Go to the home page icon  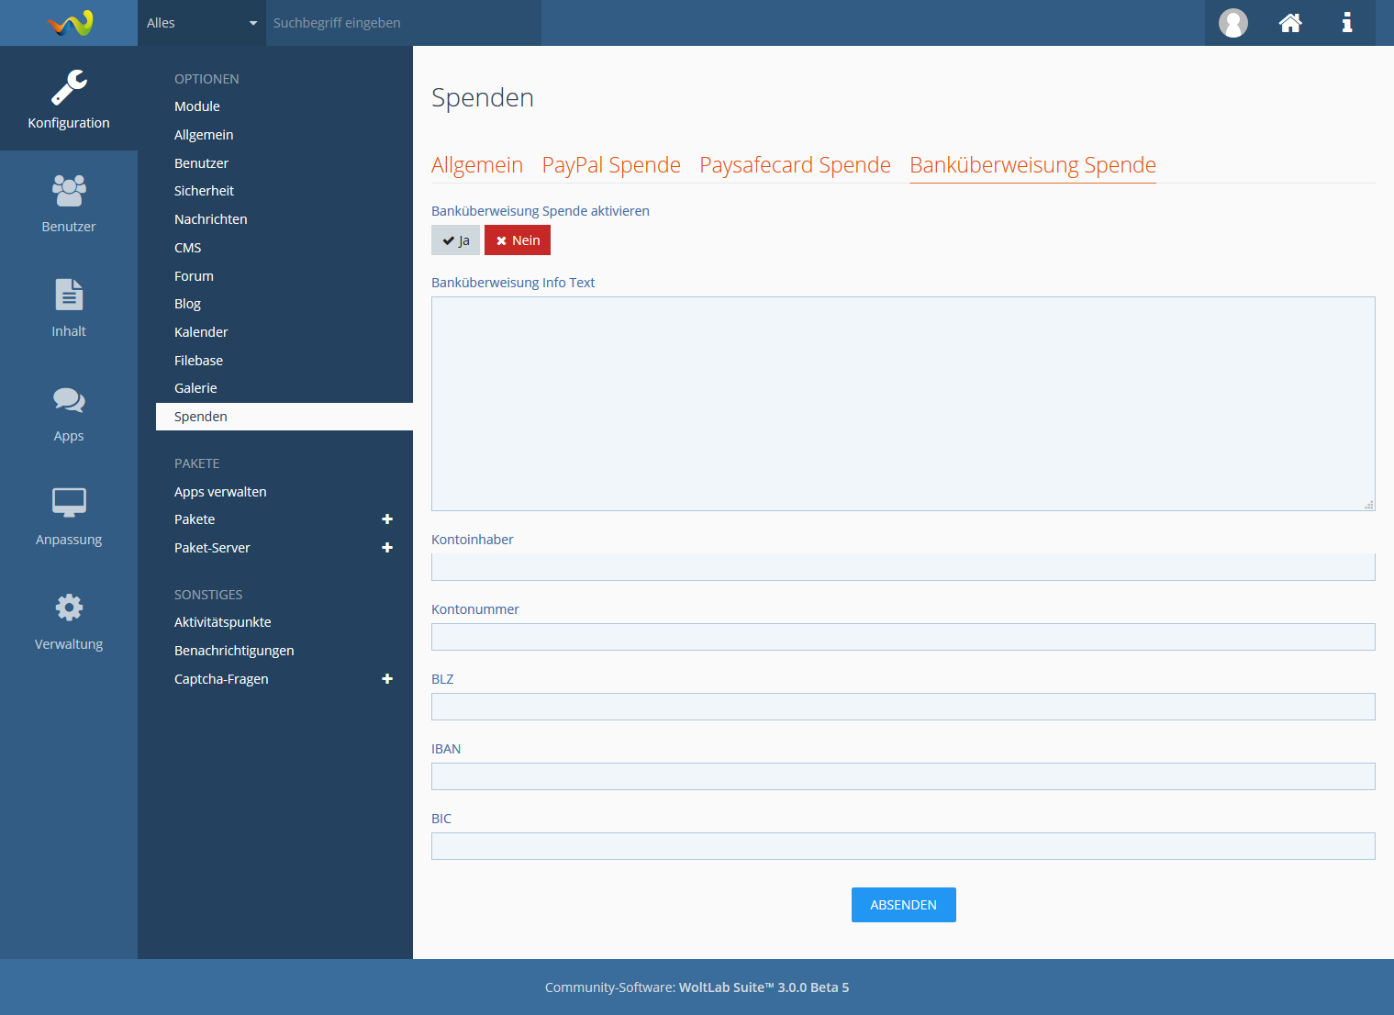(1289, 23)
